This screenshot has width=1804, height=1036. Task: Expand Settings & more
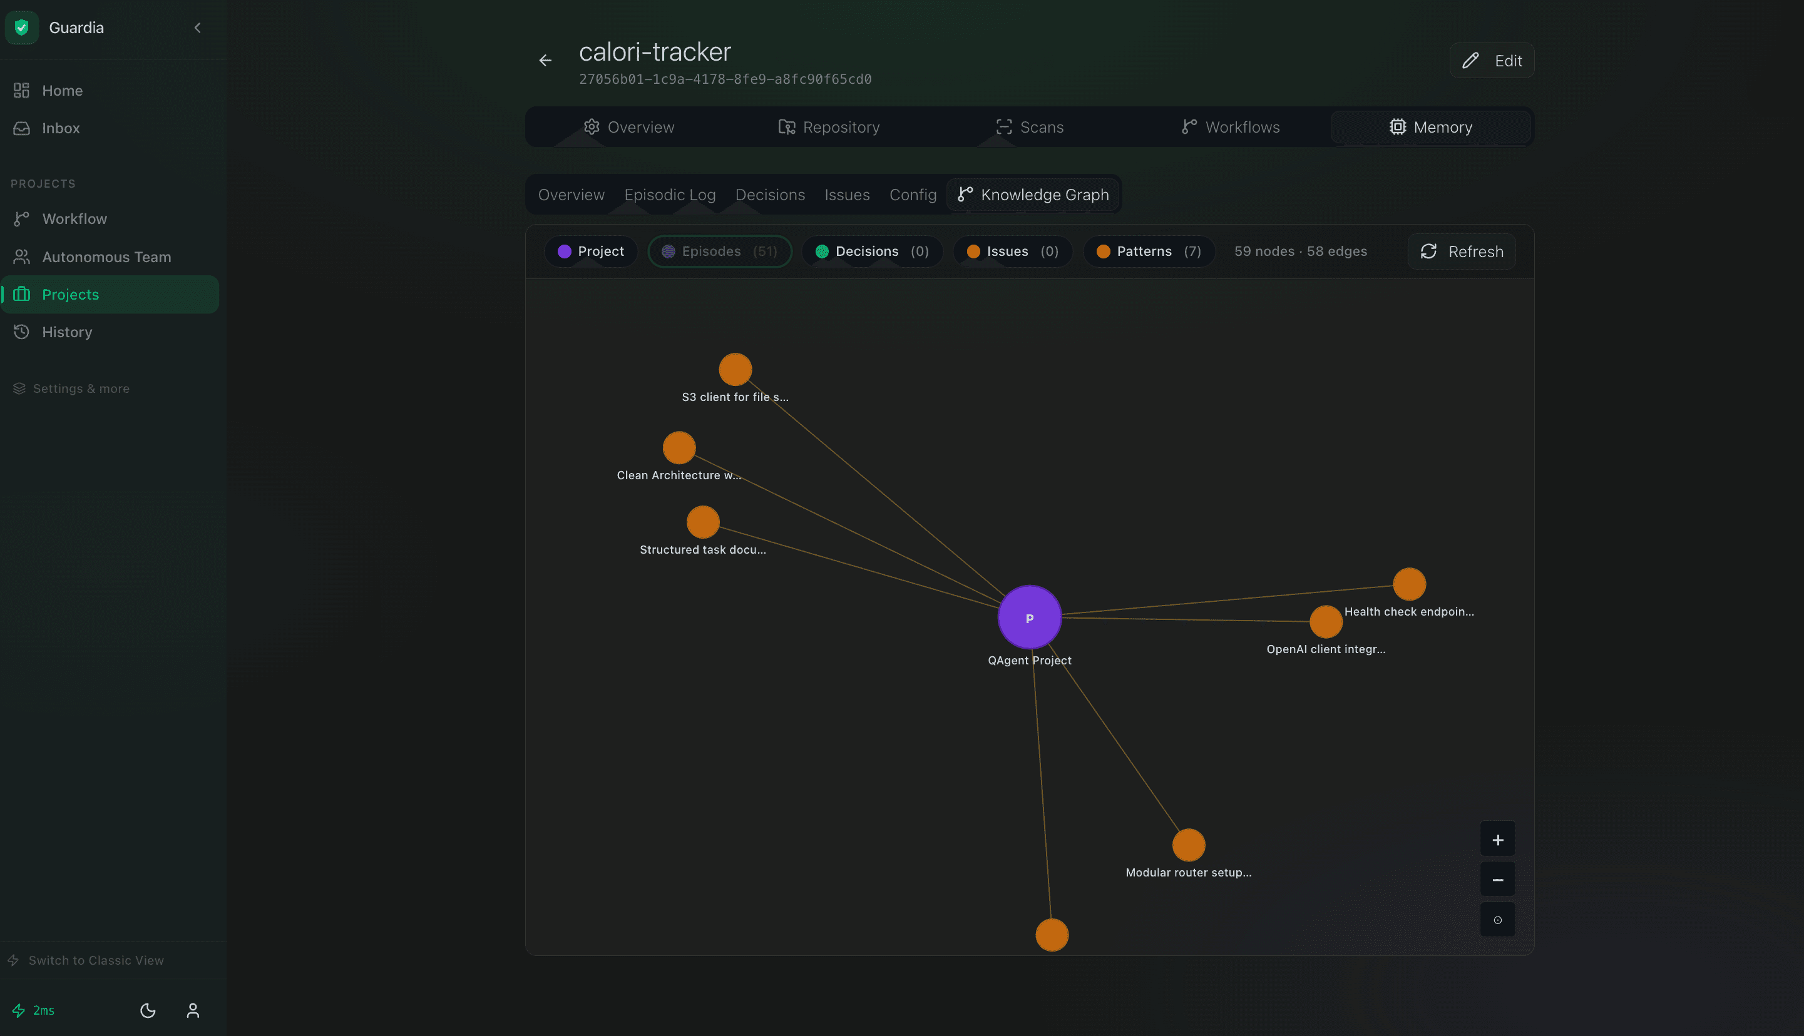(x=71, y=388)
